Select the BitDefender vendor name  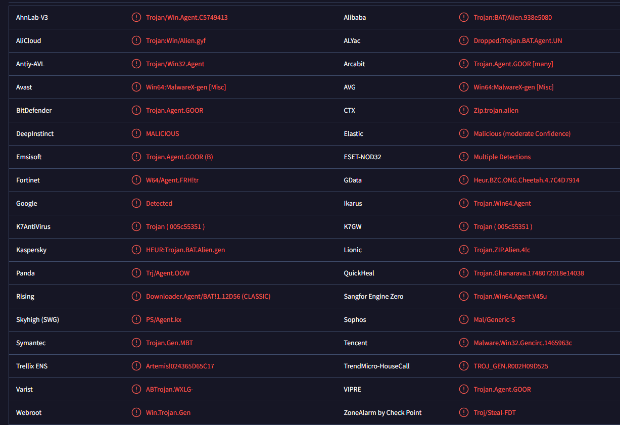tap(34, 110)
